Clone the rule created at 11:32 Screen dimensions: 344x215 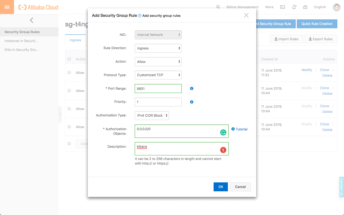click(x=325, y=70)
